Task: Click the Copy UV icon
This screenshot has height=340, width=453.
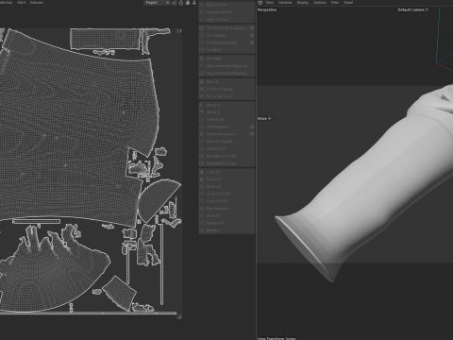Action: point(202,172)
